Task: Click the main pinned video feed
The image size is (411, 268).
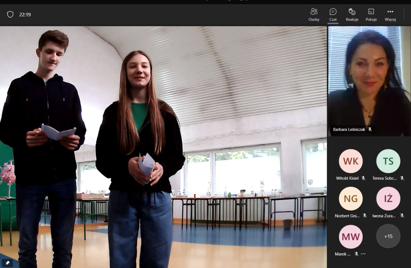Action: pos(163,147)
